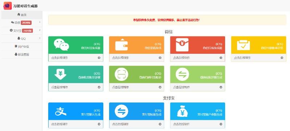
Task: Click the 支付宝 section heading
Action: [x=169, y=98]
